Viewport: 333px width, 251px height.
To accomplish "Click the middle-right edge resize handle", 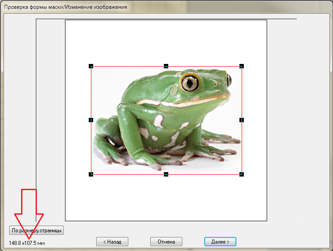I will tap(242, 120).
